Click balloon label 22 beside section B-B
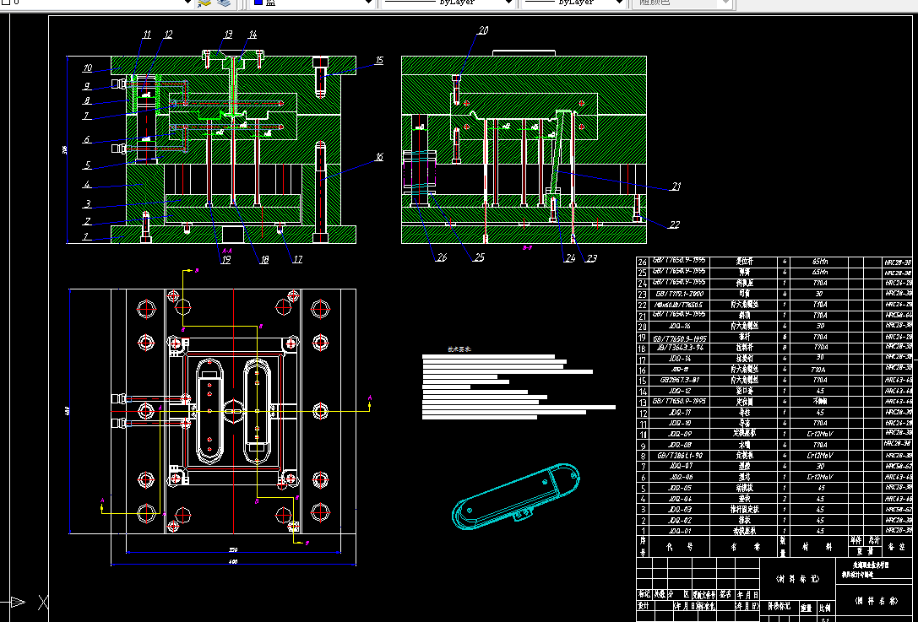 (675, 224)
